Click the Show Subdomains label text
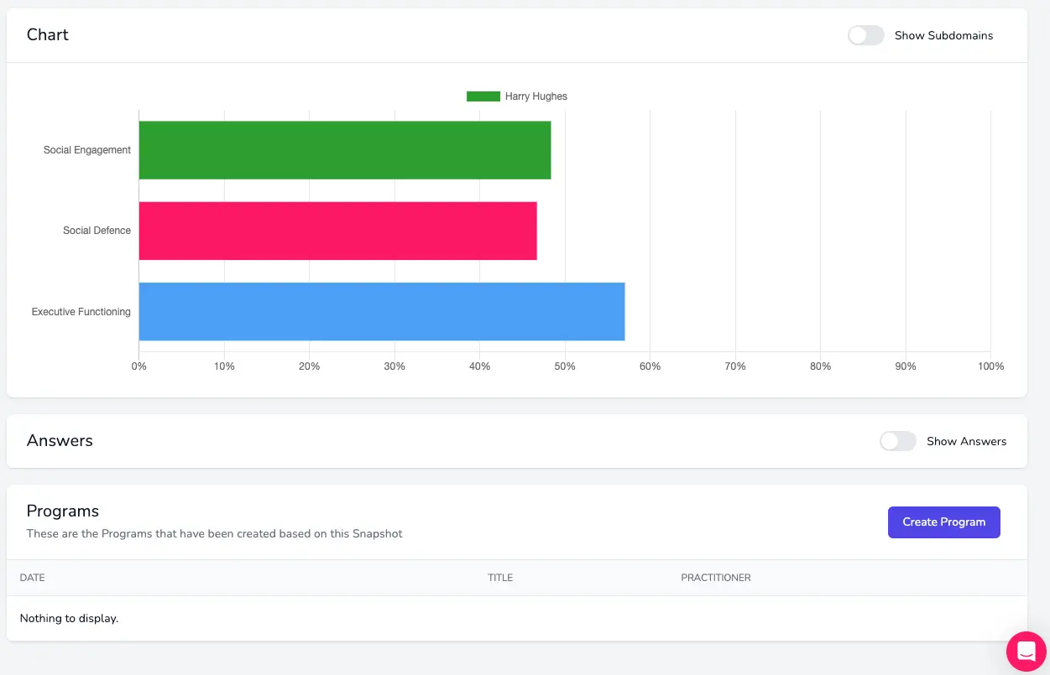Viewport: 1050px width, 675px height. 943,35
